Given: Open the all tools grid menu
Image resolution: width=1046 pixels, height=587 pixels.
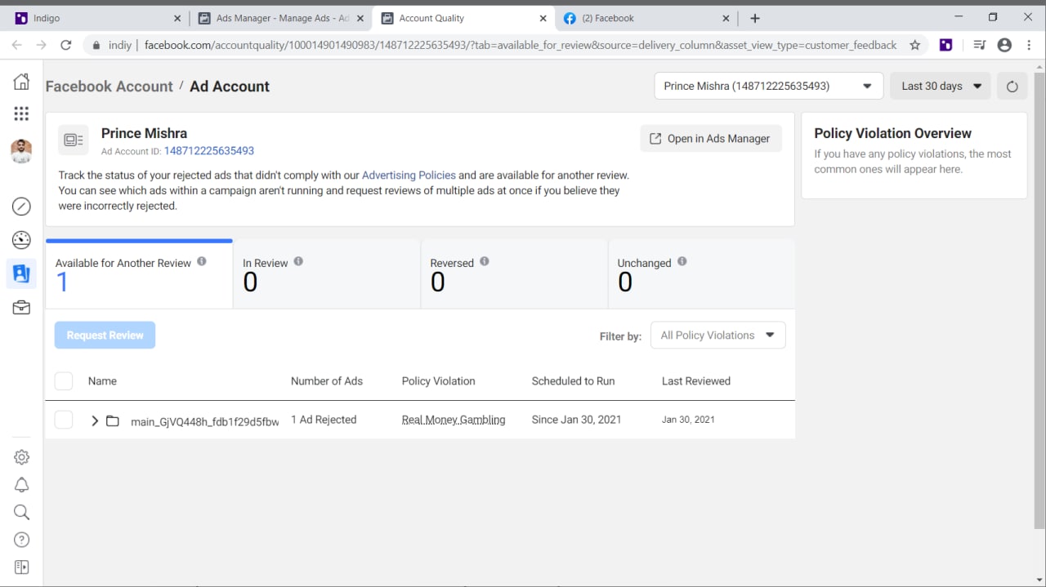Looking at the screenshot, I should point(21,113).
